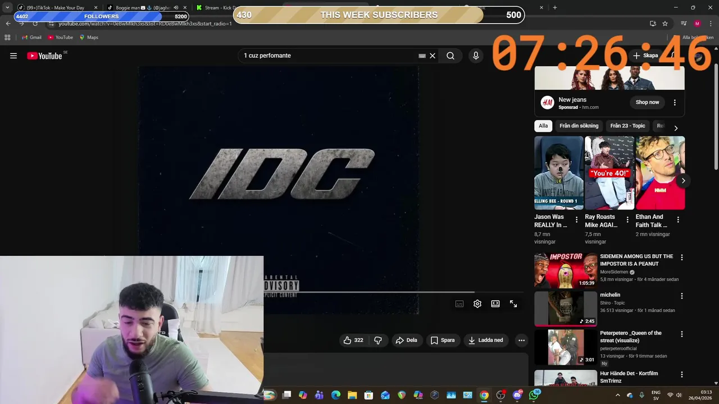719x404 pixels.
Task: Open Microsoft Edge from the taskbar
Action: pos(336,395)
